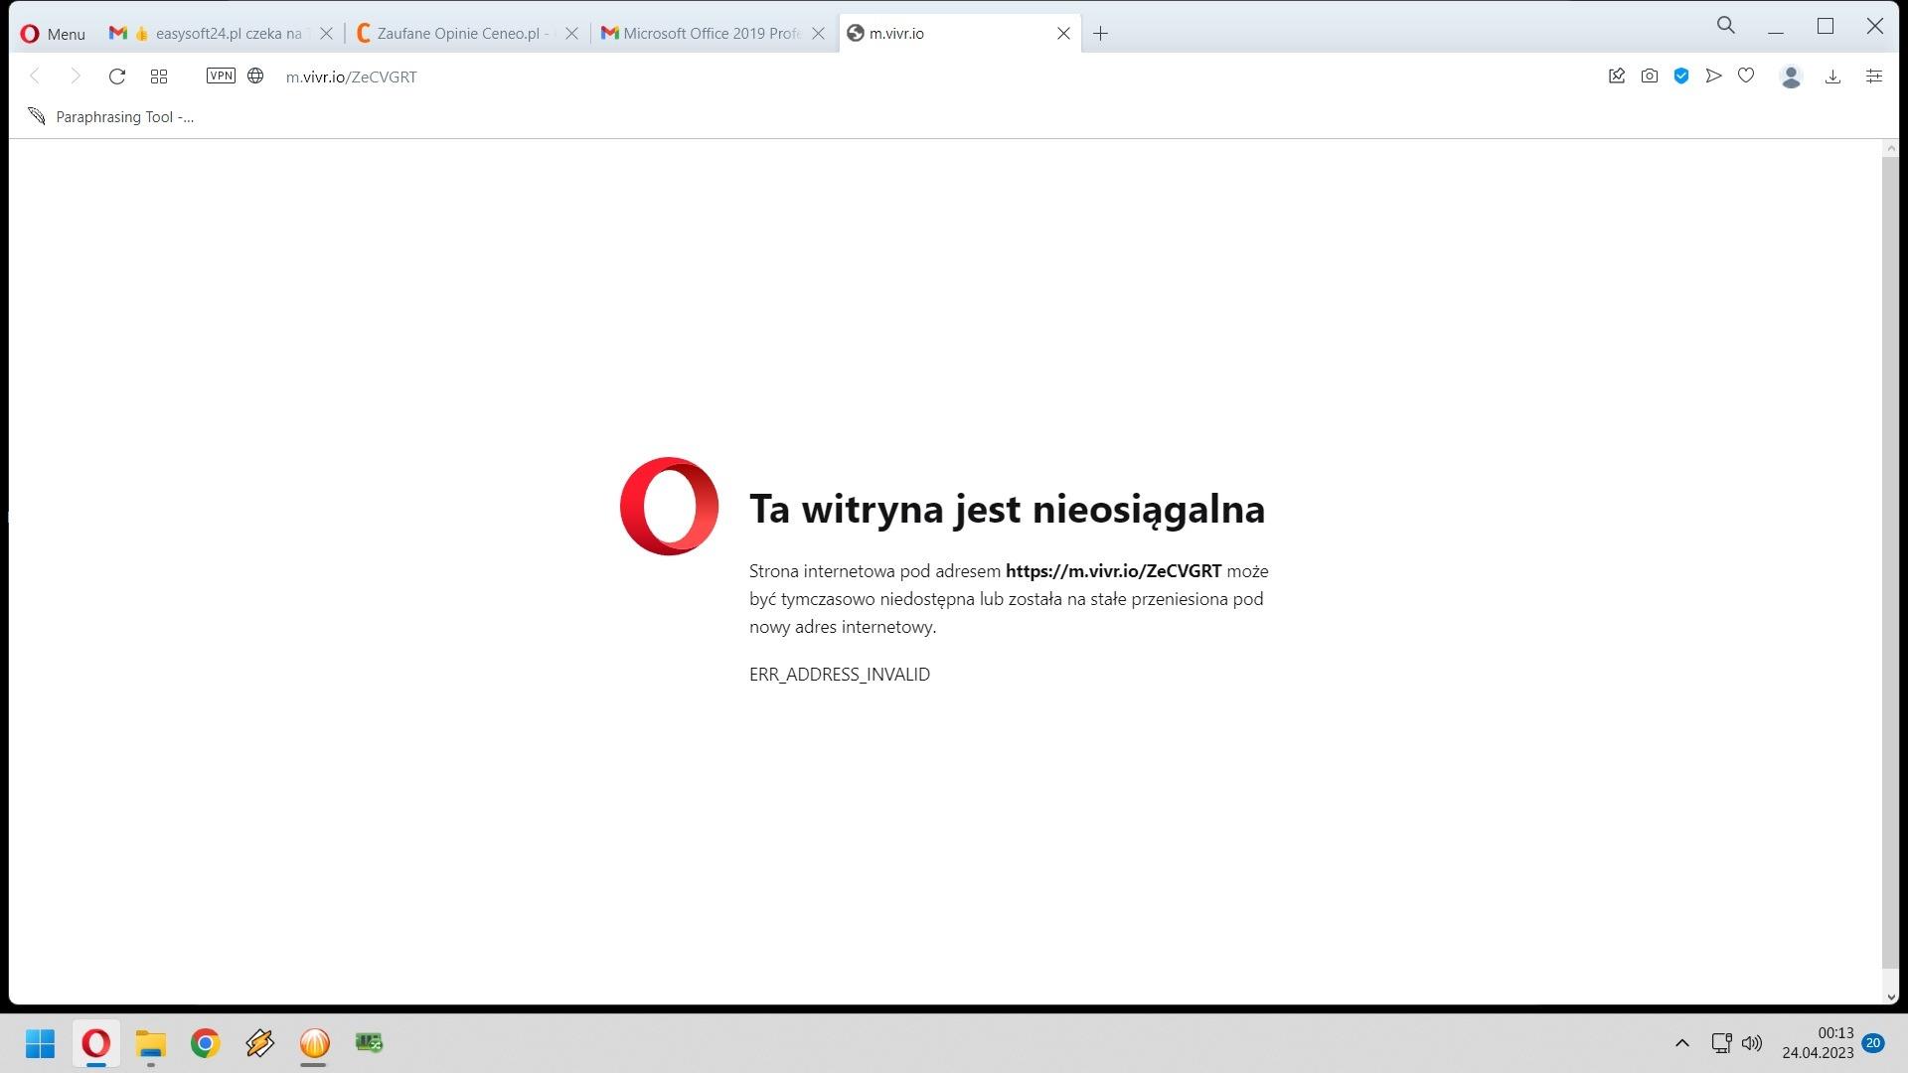Take a snapshot with camera icon
The height and width of the screenshot is (1073, 1908).
pos(1650,76)
